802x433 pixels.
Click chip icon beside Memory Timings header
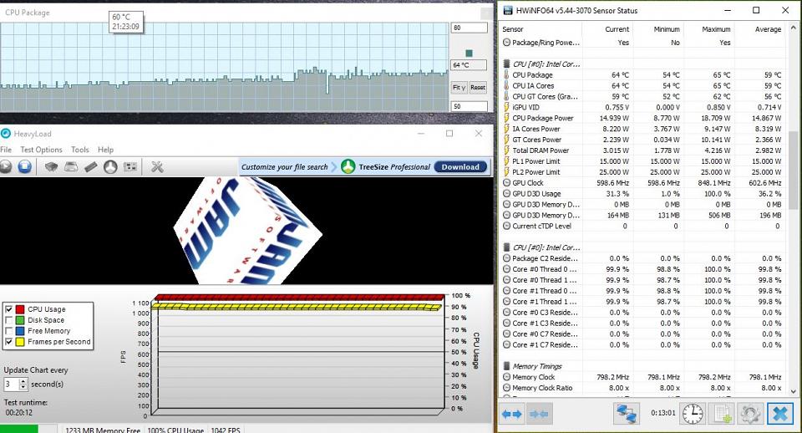(x=506, y=366)
